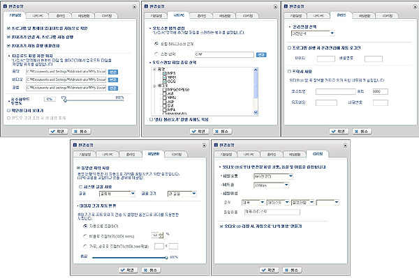The image size is (419, 278).
Task: Enable the 시스템 글꼴 사용 checkbox
Action: pyautogui.click(x=81, y=187)
